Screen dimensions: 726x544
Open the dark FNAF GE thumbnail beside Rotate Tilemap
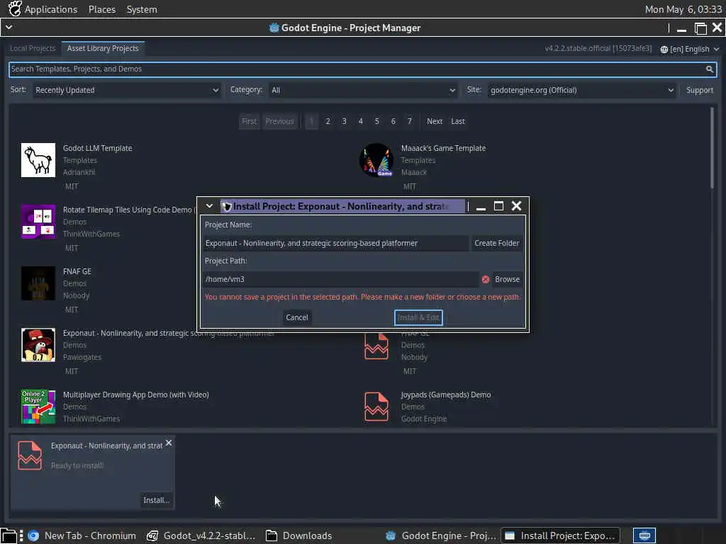(x=38, y=283)
